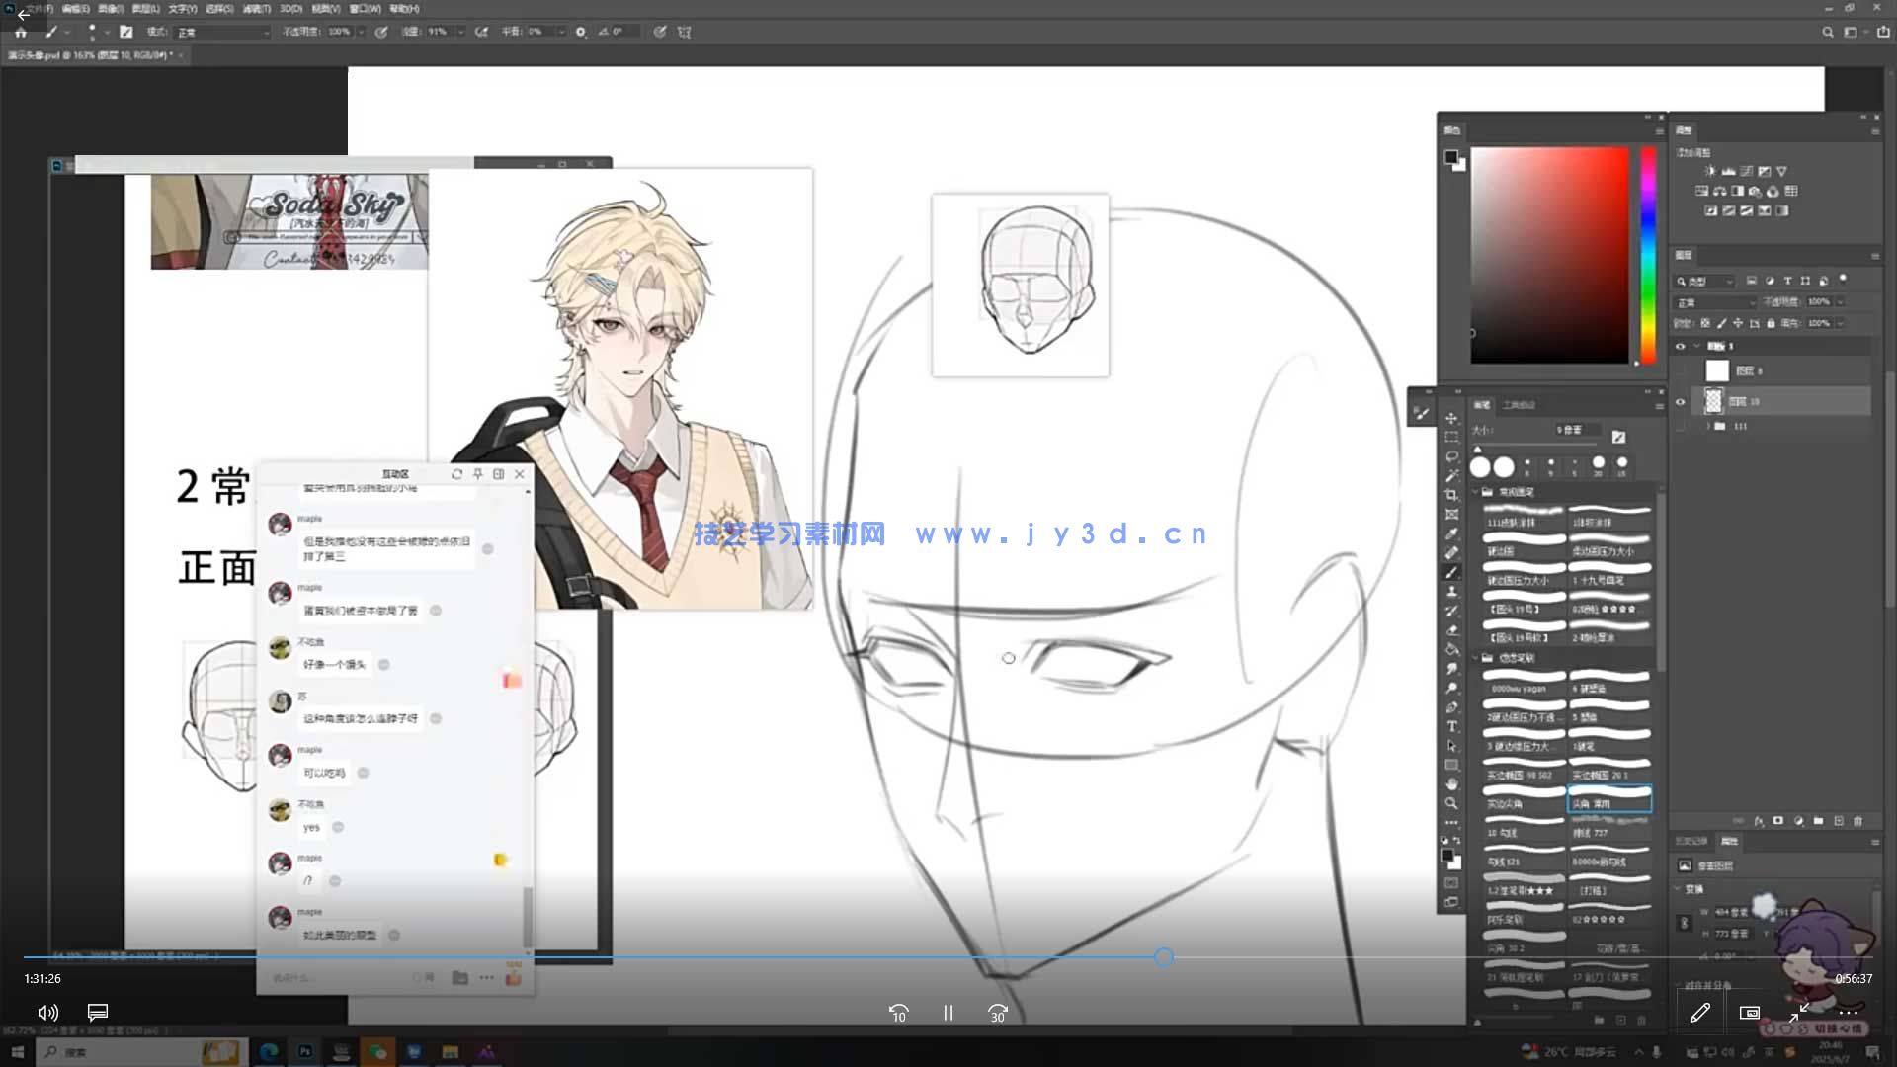Select the Eyedropper tool
Viewport: 1897px width, 1067px height.
1451,533
